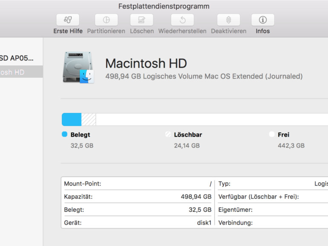Image resolution: width=328 pixels, height=246 pixels.
Task: Click the Typ: label in info table
Action: pos(224,184)
